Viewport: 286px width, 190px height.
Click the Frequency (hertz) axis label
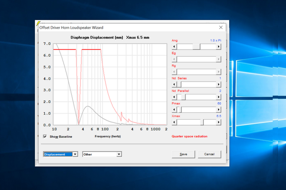tap(108, 136)
